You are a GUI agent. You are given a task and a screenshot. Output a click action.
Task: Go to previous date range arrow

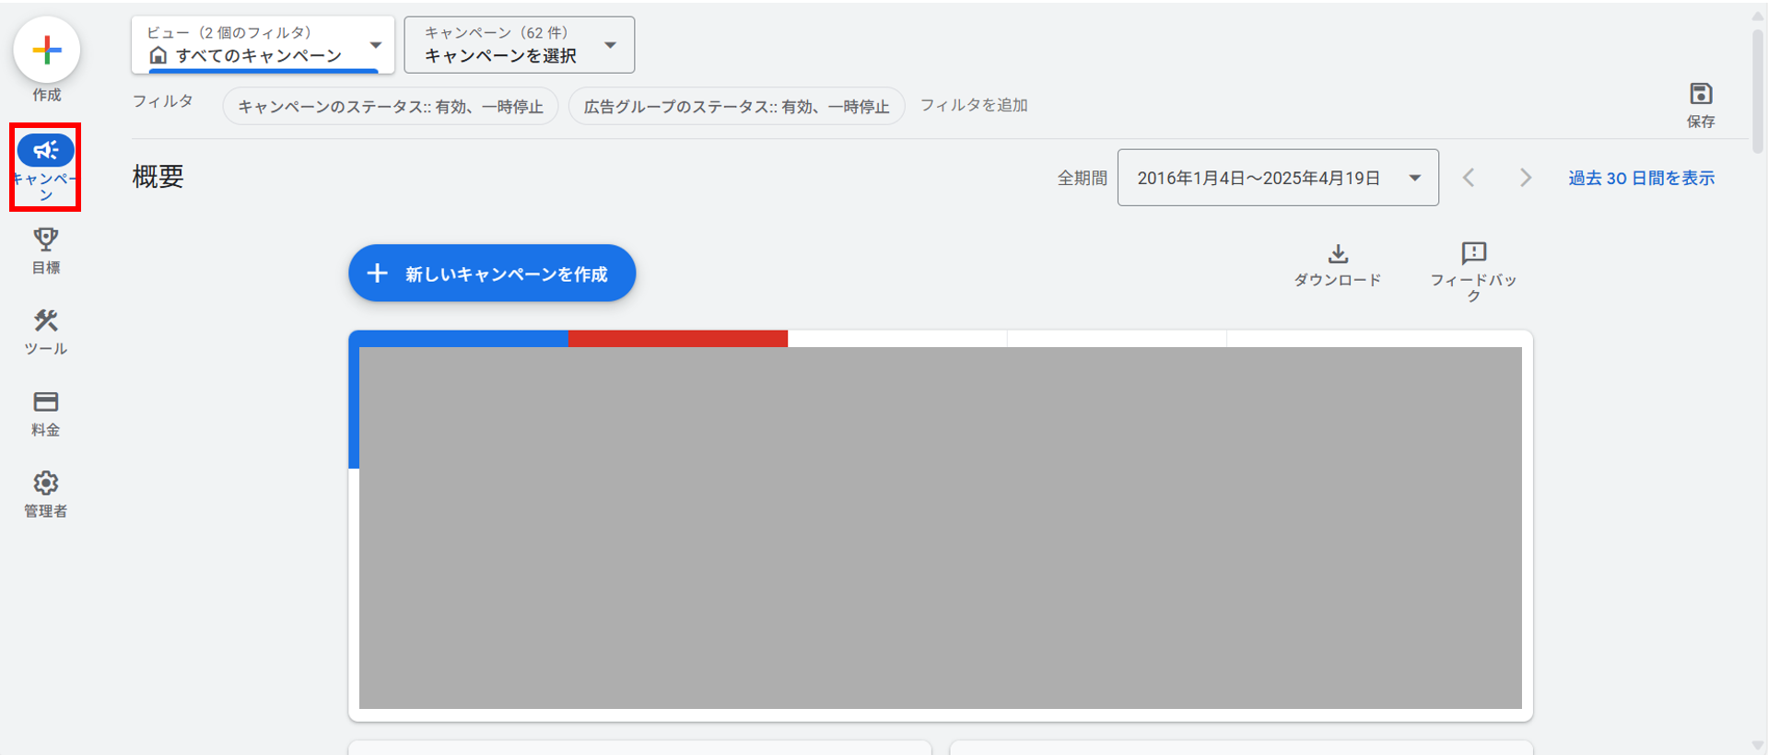(x=1469, y=178)
